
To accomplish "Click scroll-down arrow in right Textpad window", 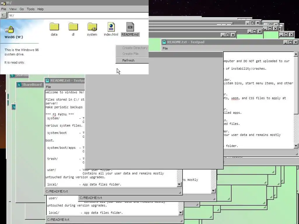I will 296,146.
